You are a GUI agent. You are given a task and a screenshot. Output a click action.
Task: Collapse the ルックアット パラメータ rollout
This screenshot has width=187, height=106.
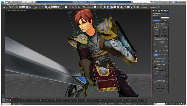(161, 26)
